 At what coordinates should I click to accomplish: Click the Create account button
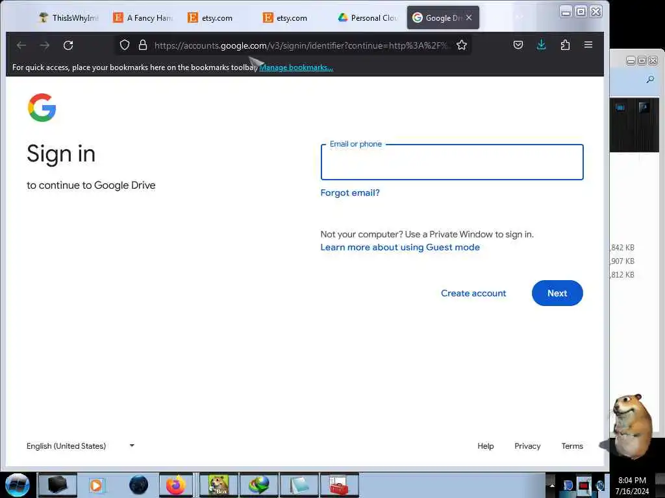pos(473,293)
